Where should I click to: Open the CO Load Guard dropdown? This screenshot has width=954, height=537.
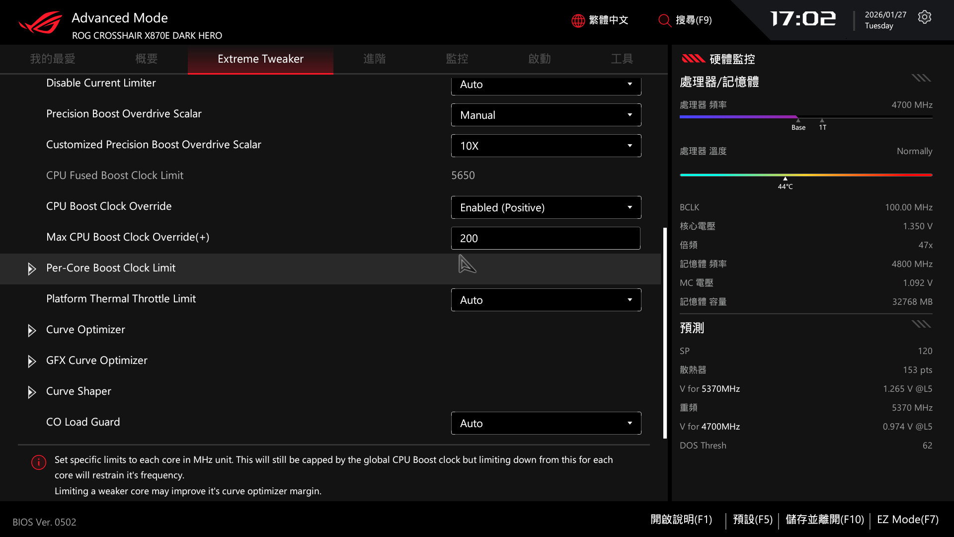pos(546,423)
